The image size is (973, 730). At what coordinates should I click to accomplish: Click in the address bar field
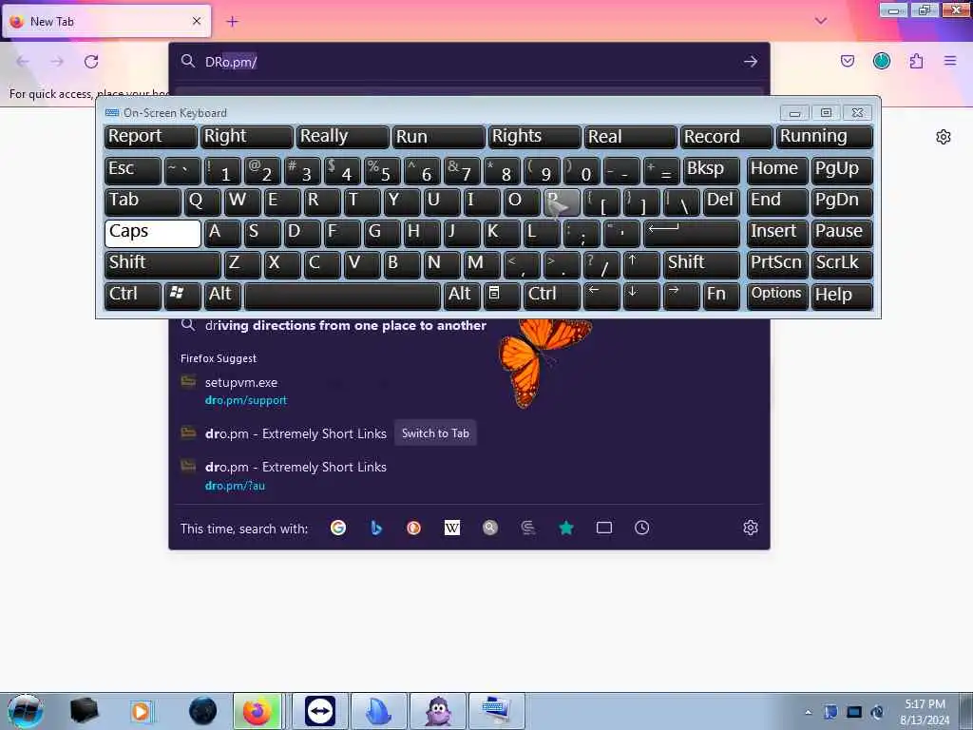point(469,62)
